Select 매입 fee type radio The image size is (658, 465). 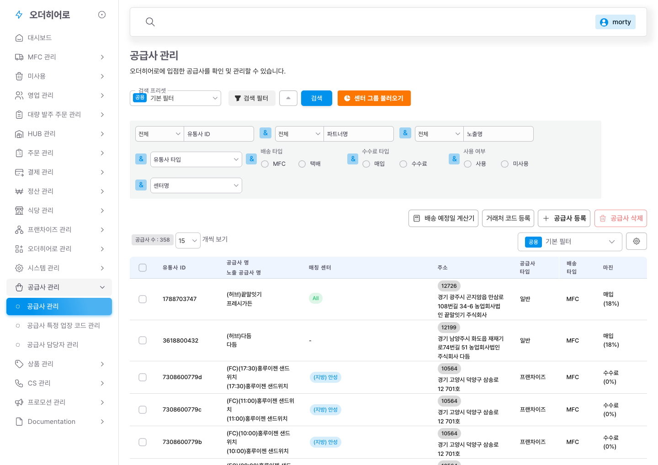click(x=366, y=164)
